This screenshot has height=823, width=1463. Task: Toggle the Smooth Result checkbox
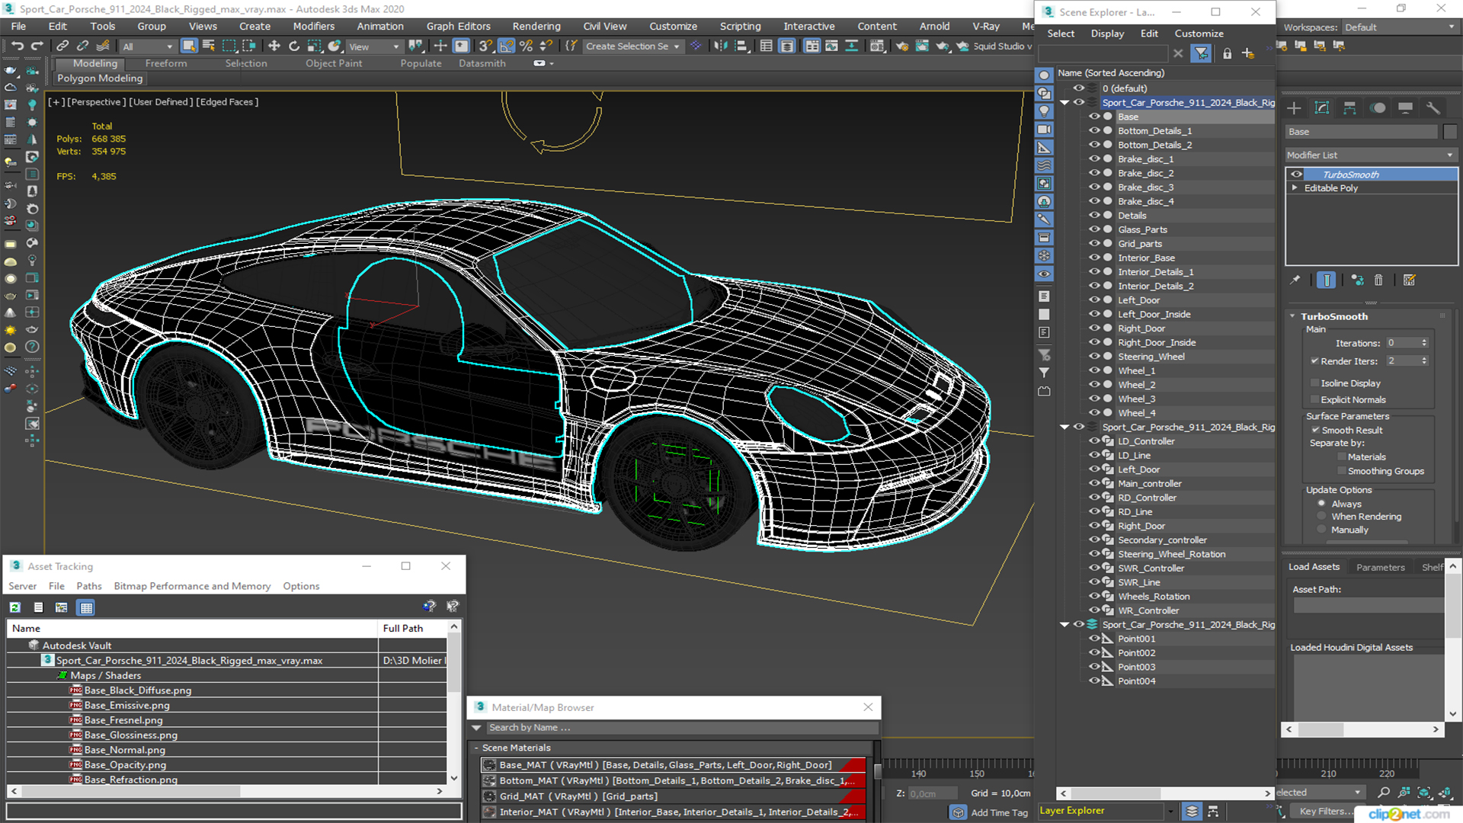1315,431
